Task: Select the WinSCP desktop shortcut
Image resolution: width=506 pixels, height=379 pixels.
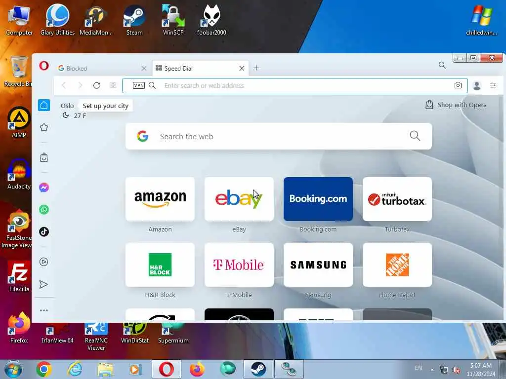Action: click(x=173, y=20)
